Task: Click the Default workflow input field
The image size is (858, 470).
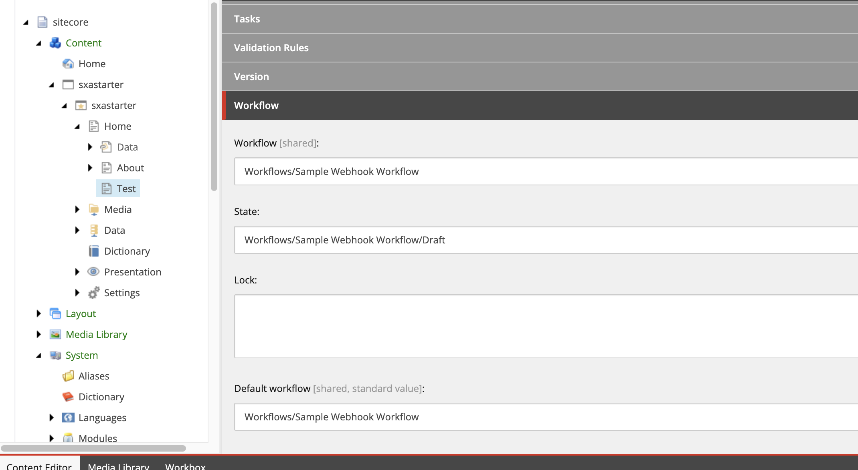Action: [546, 417]
